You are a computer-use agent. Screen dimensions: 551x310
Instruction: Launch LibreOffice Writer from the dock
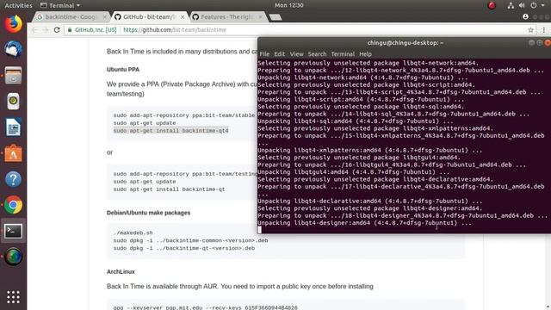(x=14, y=127)
